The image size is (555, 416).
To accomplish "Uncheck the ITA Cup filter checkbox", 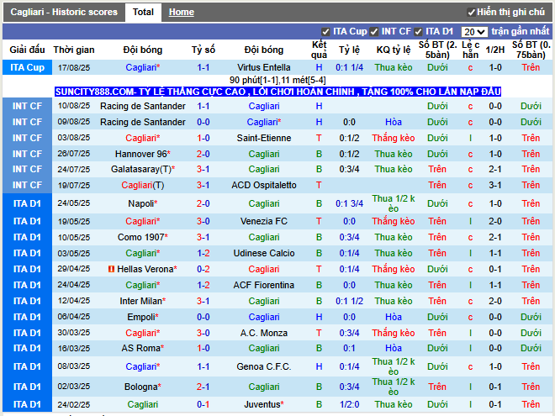I will (325, 32).
